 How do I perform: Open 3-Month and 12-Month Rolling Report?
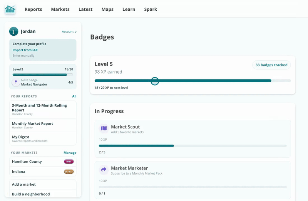43,109
